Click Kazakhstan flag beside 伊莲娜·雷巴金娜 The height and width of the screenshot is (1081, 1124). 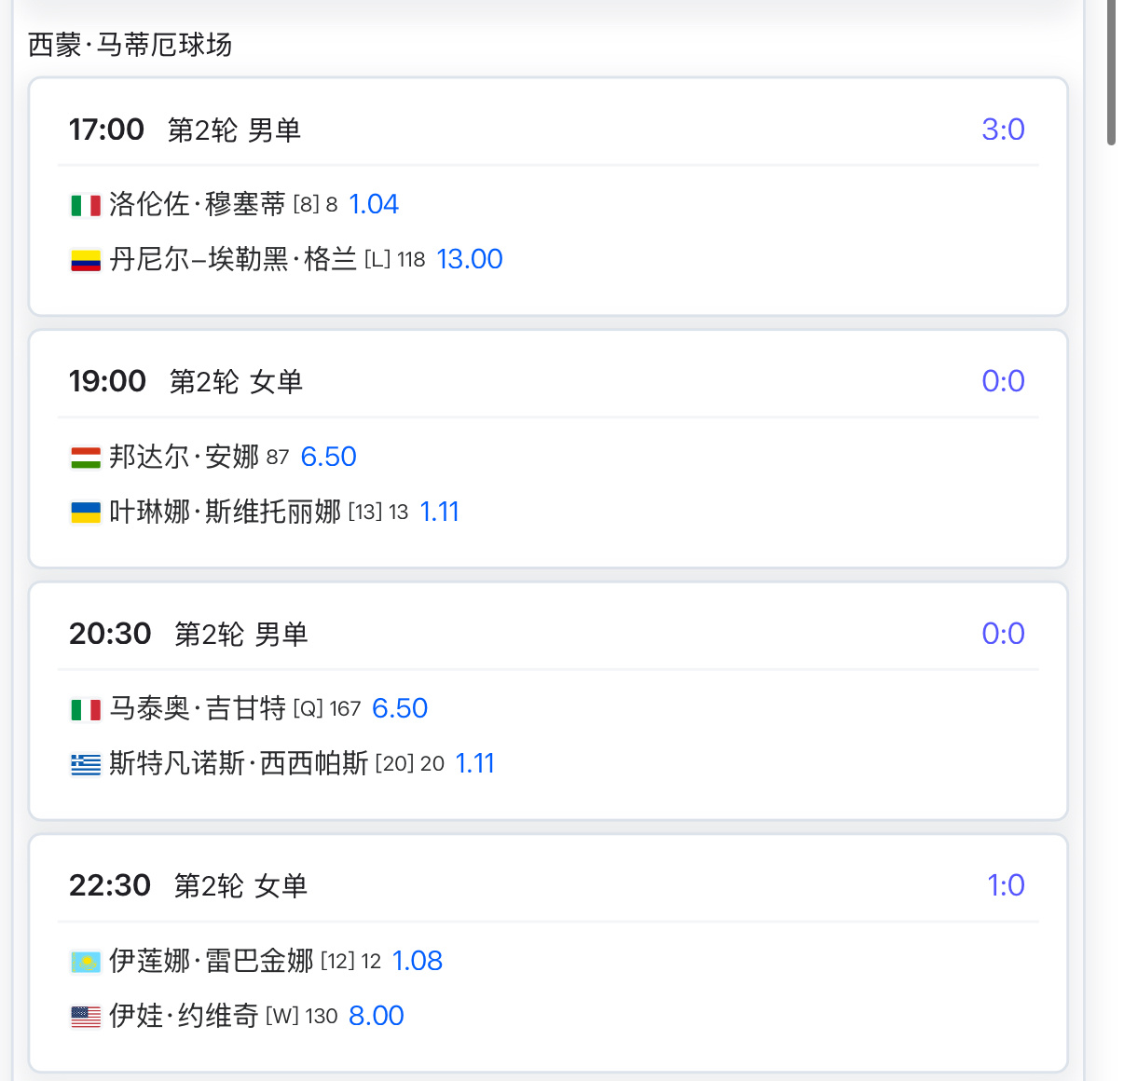pos(86,962)
